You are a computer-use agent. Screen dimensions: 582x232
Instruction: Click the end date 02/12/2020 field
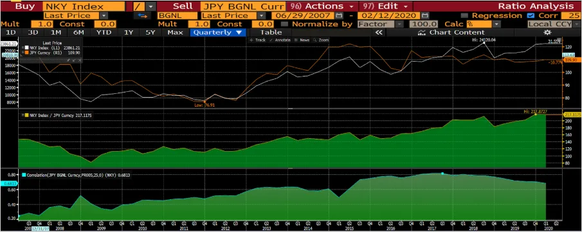pos(389,15)
